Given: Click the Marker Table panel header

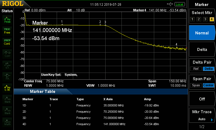Looking at the screenshot, I should click(x=43, y=92).
